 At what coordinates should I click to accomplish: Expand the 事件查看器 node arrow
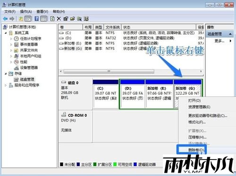pos(11,44)
